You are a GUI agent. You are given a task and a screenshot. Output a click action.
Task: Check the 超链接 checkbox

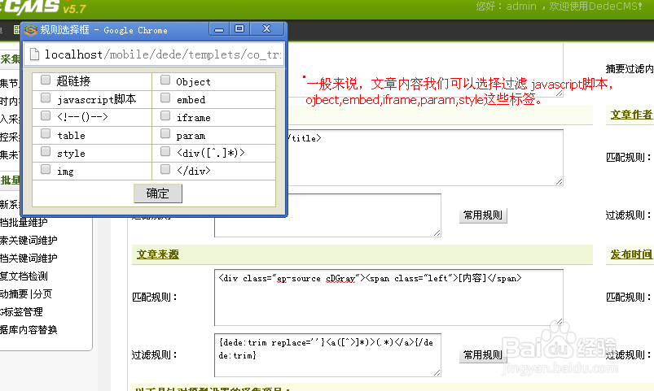tap(46, 80)
